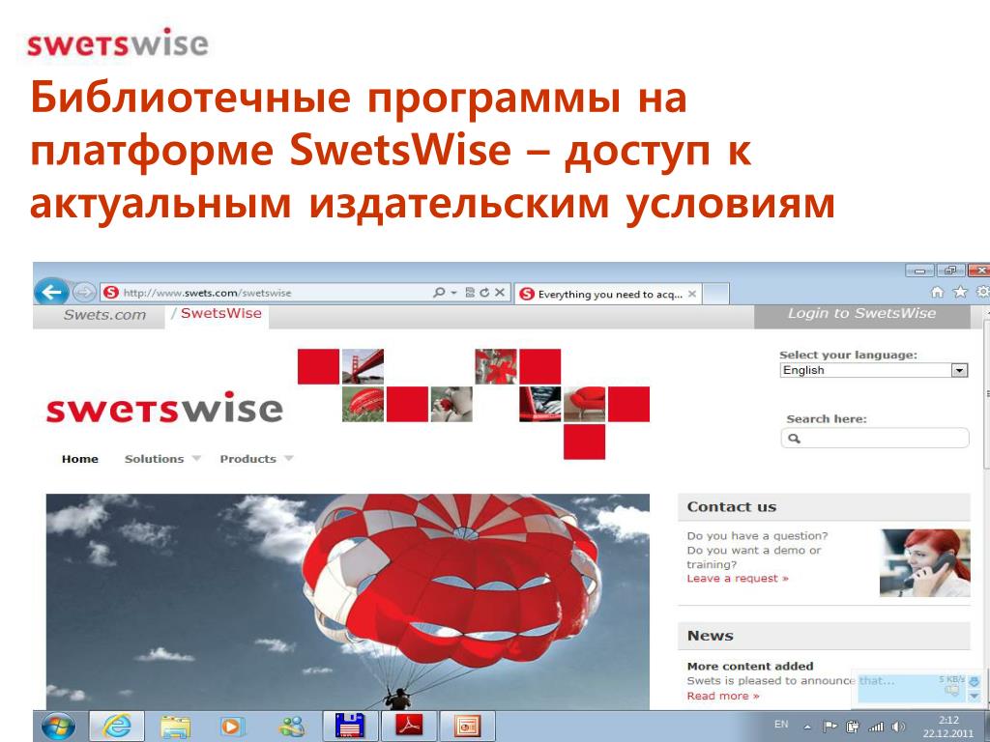Stop loading with the X icon
990x742 pixels.
[500, 293]
